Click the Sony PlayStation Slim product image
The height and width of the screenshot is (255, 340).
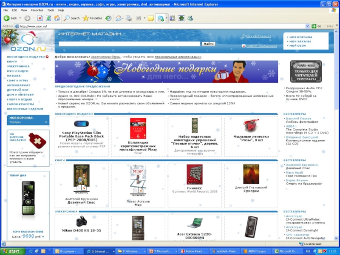[x=81, y=124]
